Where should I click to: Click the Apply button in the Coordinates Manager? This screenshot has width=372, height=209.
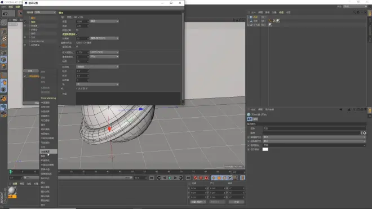(x=236, y=202)
